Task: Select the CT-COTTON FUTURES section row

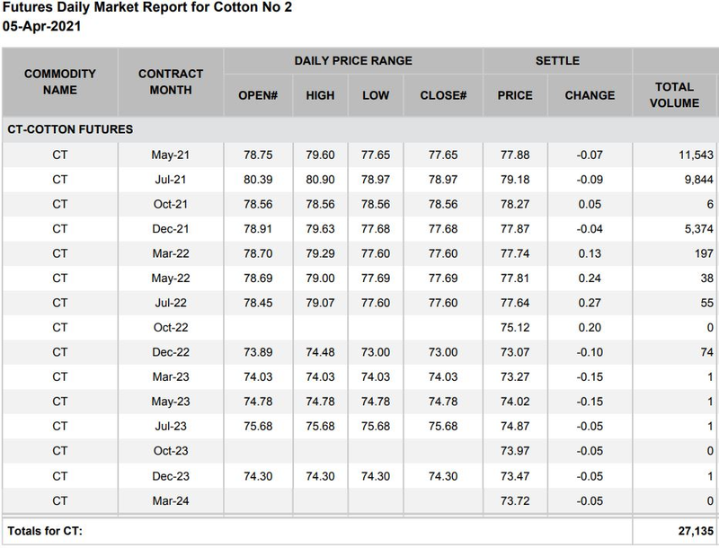Action: tap(70, 129)
